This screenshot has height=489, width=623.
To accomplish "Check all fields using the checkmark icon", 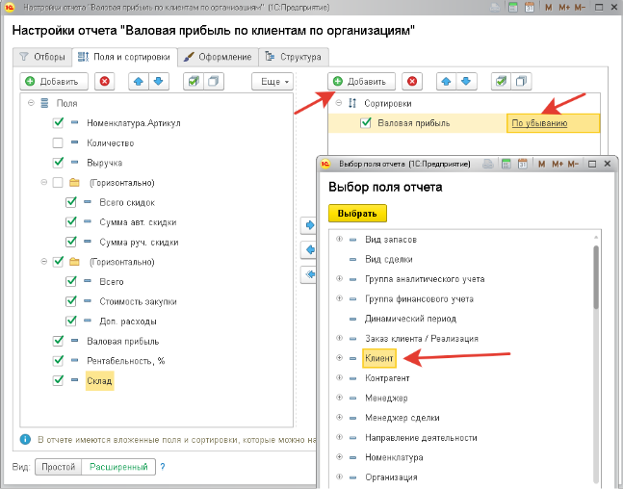I will [x=195, y=82].
